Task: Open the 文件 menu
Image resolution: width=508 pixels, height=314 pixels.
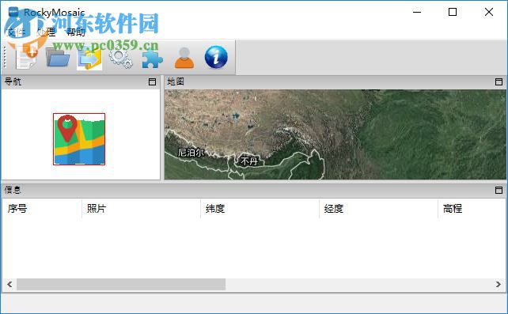Action: [x=15, y=32]
